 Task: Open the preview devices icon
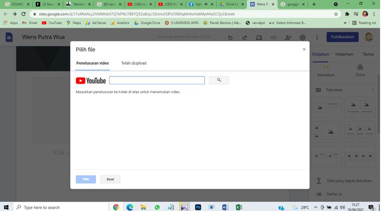click(259, 38)
